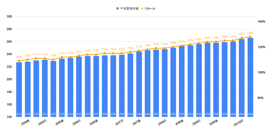
Task: Click the 128% data point label
Action: 250,33
